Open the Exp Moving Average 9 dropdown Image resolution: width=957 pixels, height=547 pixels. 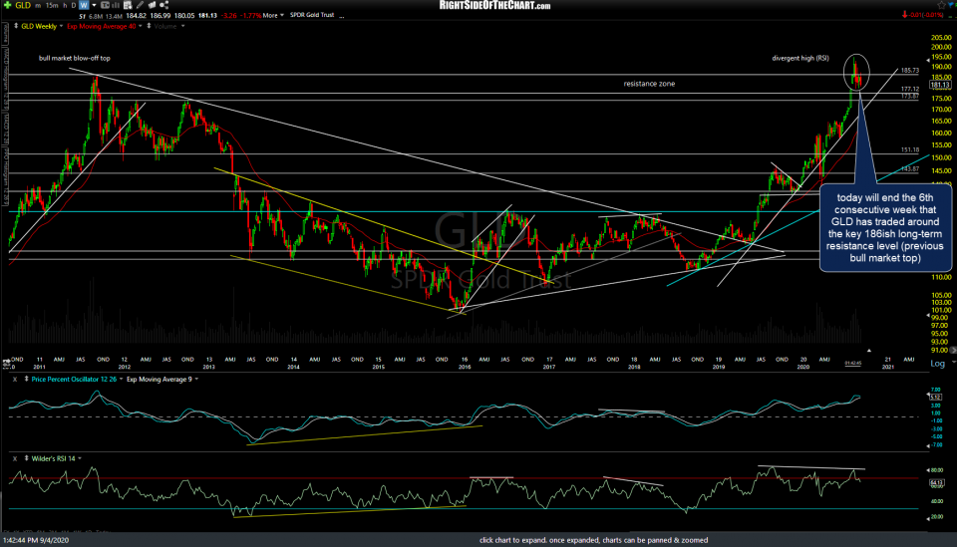pyautogui.click(x=196, y=380)
